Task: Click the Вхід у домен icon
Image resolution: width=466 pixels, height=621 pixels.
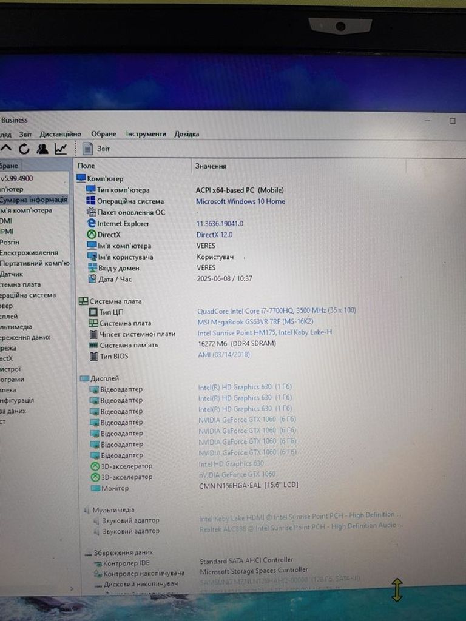Action: pos(92,267)
